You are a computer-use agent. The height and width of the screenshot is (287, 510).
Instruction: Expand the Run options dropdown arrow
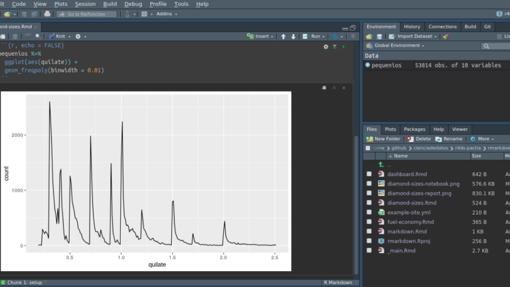coord(323,37)
